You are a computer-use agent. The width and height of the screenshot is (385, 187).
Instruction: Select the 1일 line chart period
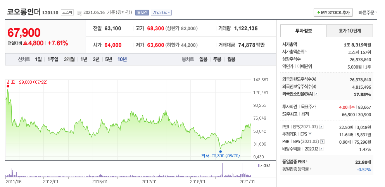click(x=38, y=59)
